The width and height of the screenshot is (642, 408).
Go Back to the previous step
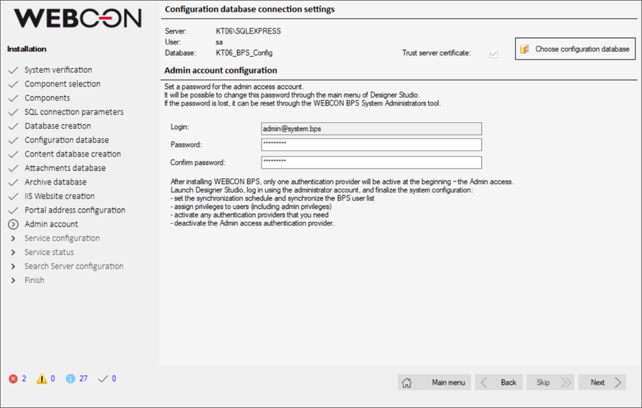pos(499,383)
